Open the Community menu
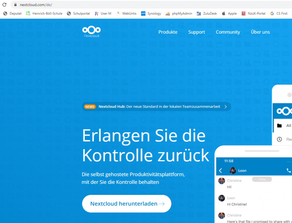292x223 pixels. [x=228, y=32]
